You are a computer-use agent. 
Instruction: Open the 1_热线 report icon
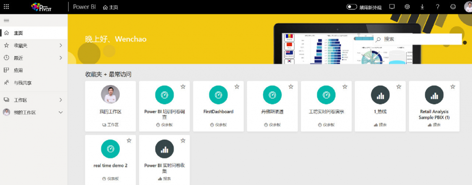[380, 95]
